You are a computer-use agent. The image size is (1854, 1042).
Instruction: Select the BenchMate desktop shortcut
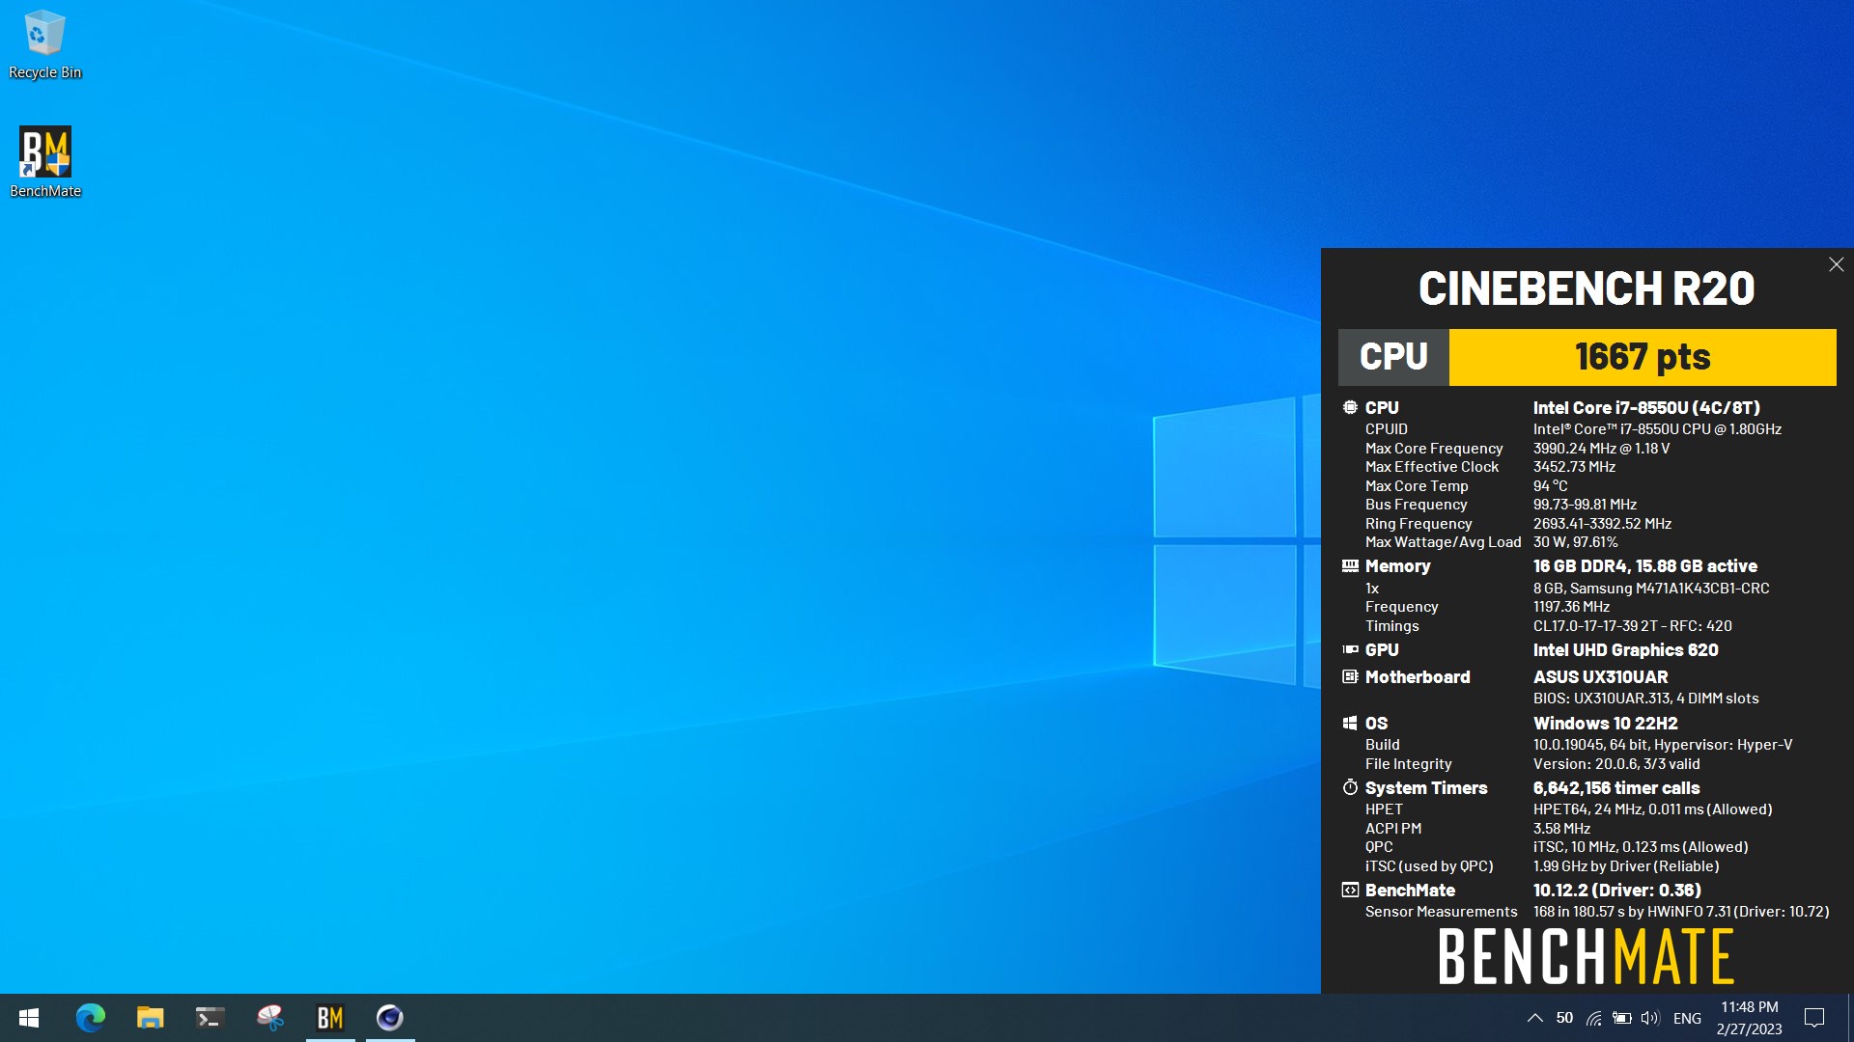pos(44,162)
